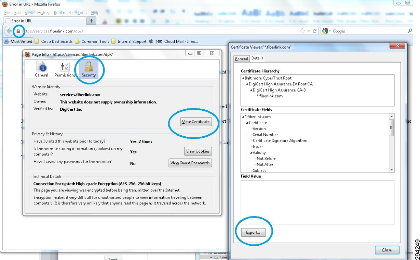Open the File menu

[7, 13]
